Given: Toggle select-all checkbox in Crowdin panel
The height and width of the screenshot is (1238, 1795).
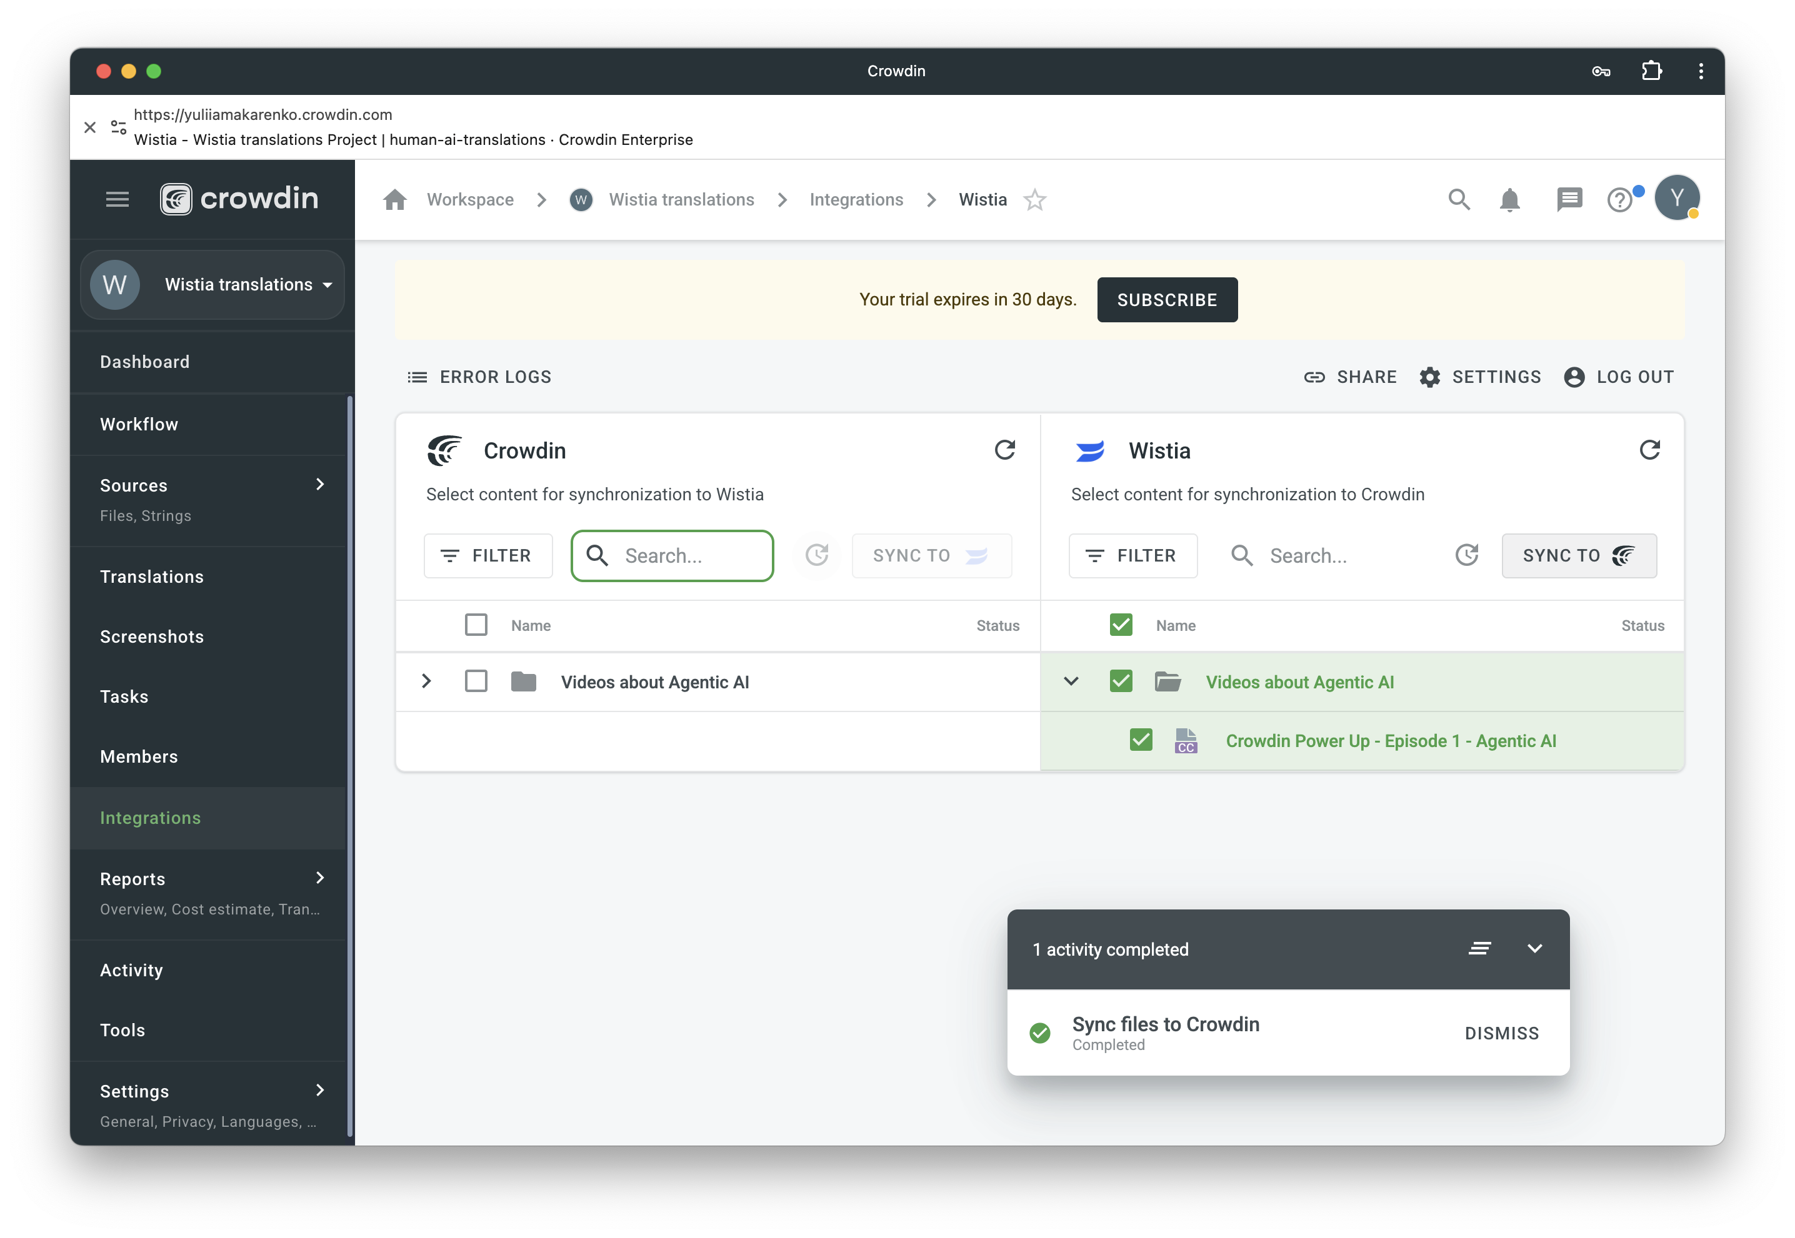Looking at the screenshot, I should pyautogui.click(x=476, y=625).
